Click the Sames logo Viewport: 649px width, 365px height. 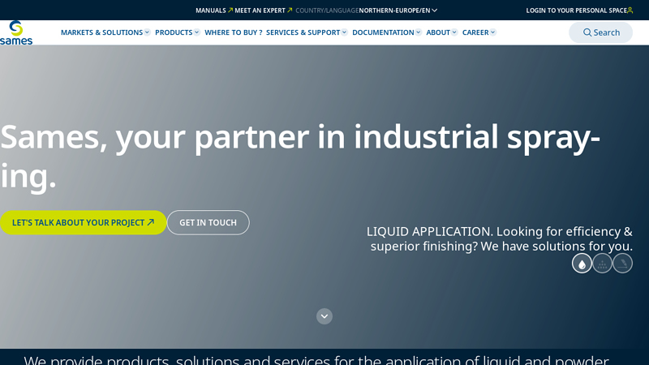(16, 32)
